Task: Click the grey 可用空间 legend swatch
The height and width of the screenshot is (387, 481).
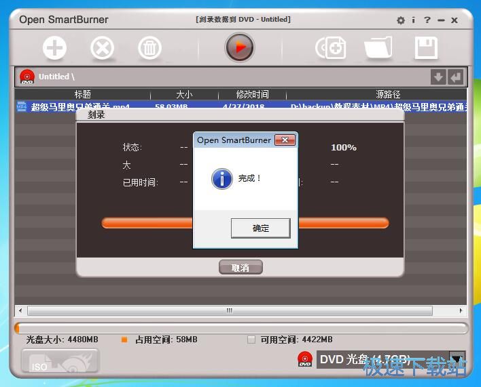Action: (251, 340)
